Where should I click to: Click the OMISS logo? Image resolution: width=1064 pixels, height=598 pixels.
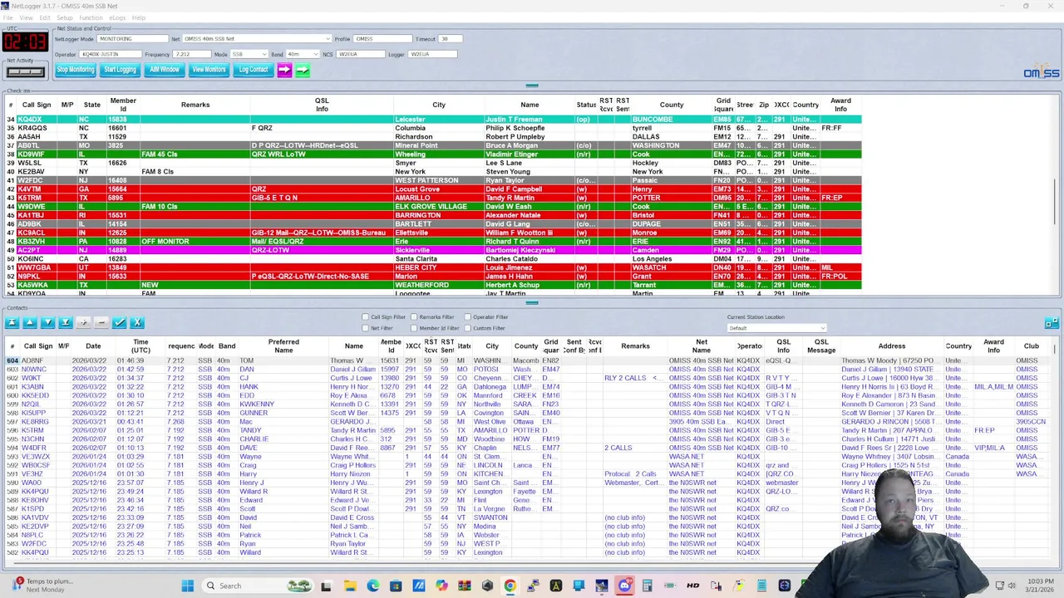1041,72
